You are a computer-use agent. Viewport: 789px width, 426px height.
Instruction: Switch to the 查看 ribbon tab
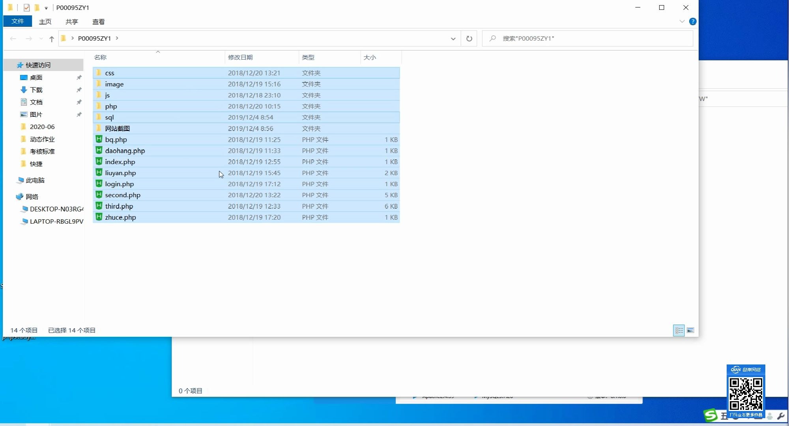pos(98,22)
